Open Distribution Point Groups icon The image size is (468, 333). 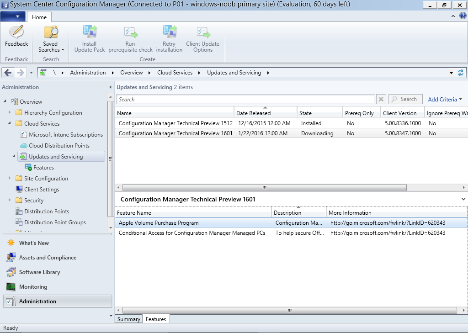pyautogui.click(x=19, y=222)
